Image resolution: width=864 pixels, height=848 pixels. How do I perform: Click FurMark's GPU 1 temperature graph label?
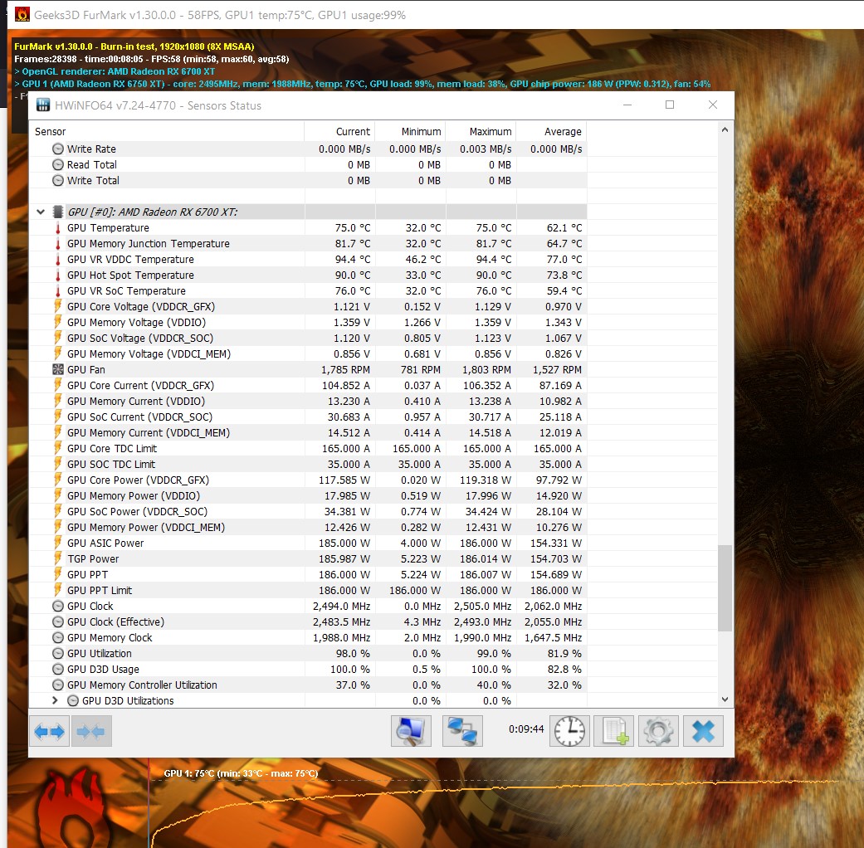click(x=241, y=773)
